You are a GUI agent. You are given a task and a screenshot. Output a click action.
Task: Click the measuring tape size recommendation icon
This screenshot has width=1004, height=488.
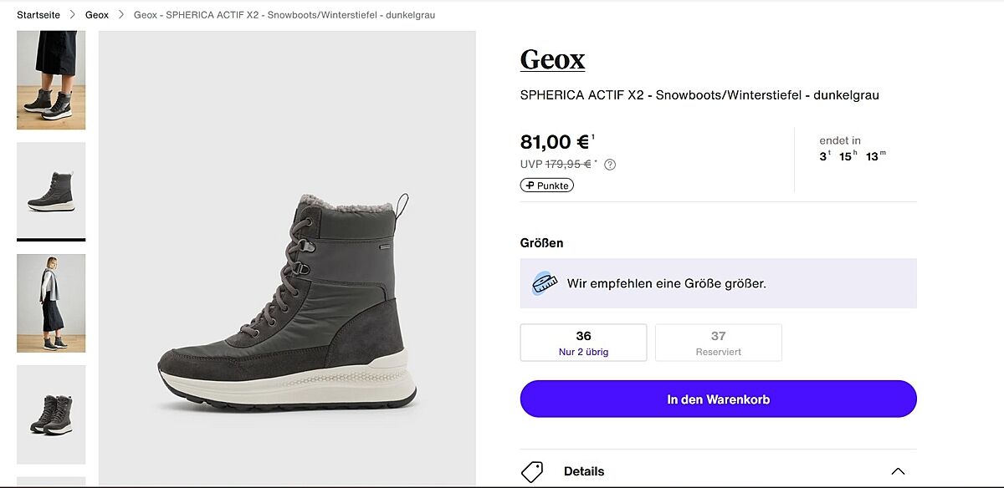[x=545, y=283]
